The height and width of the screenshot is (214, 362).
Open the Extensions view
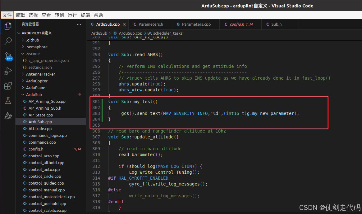click(8, 86)
